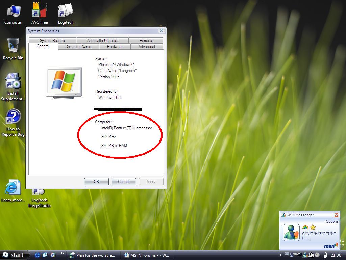
Task: Open the Remote tab
Action: [x=146, y=41]
